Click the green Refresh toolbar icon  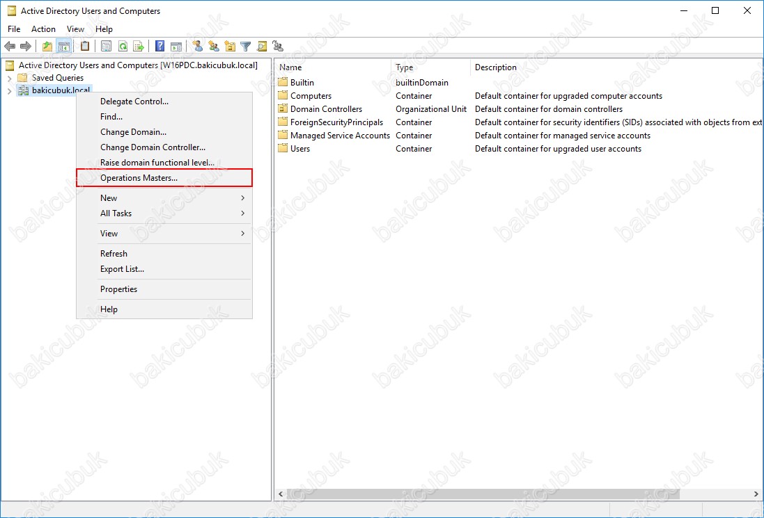point(123,46)
